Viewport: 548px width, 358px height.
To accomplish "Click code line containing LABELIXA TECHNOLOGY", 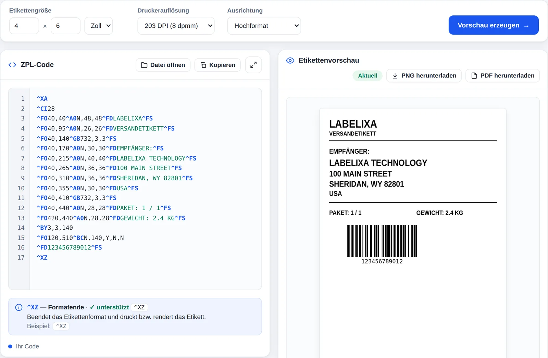I will [116, 158].
